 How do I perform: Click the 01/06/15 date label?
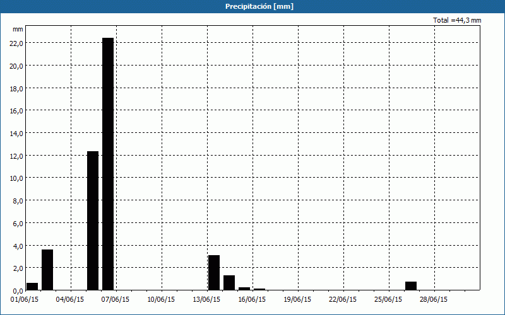point(25,300)
